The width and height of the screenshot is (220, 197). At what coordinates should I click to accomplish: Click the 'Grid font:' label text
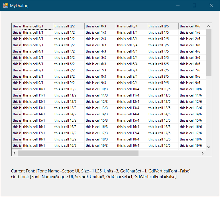click(20, 177)
